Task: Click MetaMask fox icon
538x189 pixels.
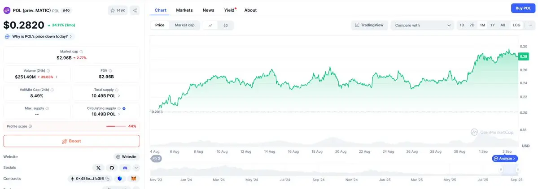Action: tap(134, 179)
